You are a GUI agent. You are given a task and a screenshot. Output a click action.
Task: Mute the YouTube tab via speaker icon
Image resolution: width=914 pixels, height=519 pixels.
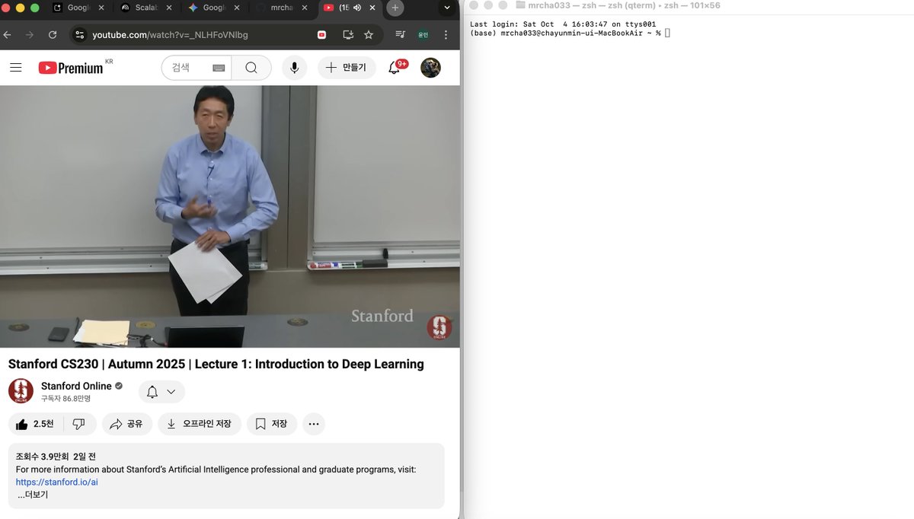(357, 8)
